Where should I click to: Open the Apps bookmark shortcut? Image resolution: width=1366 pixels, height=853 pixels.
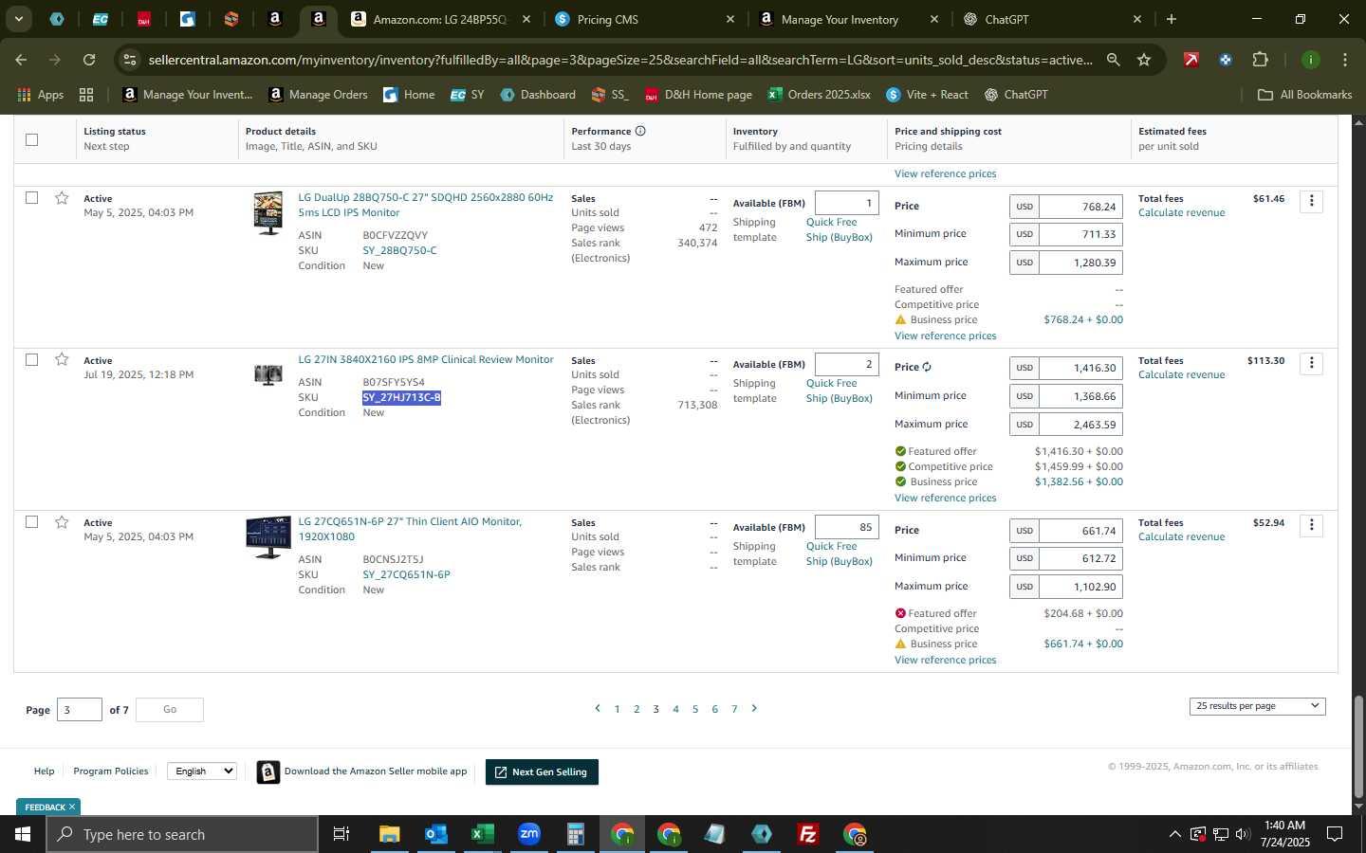(40, 95)
